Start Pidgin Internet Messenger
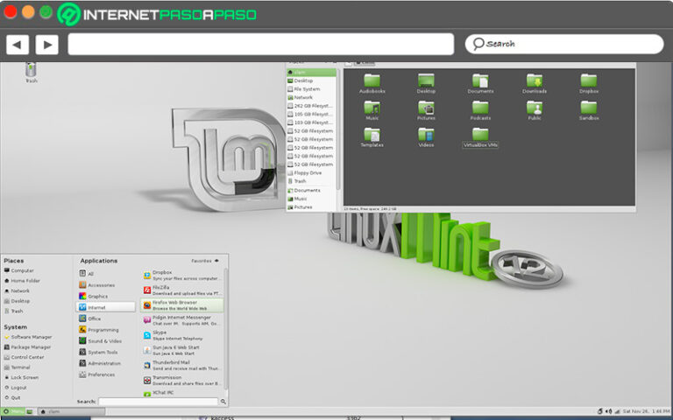 180,319
